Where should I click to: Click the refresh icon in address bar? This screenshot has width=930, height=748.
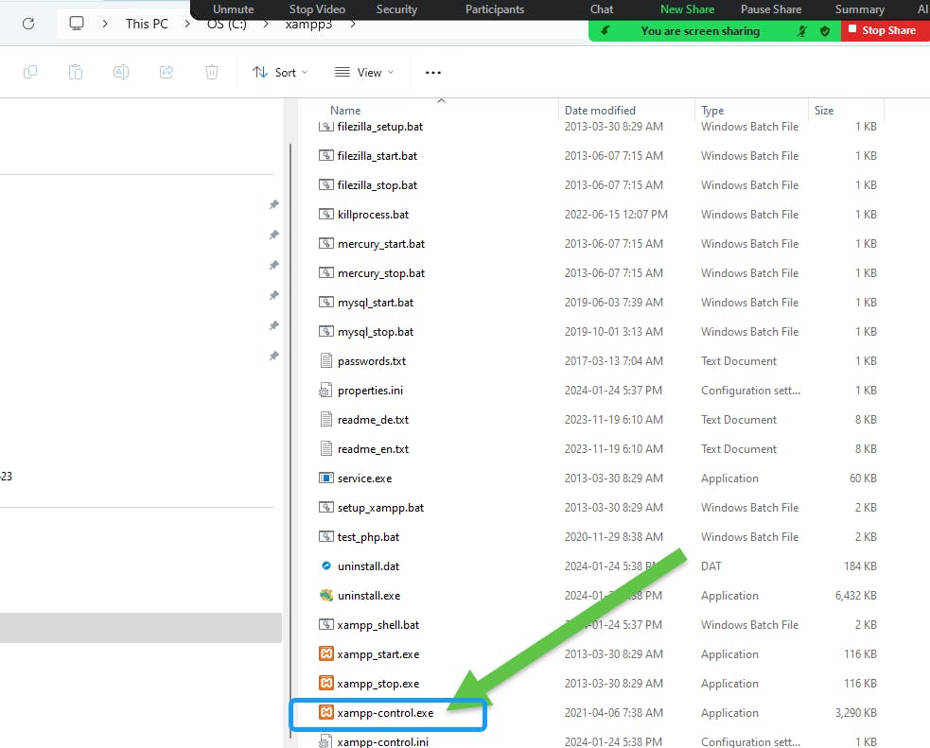pos(27,24)
